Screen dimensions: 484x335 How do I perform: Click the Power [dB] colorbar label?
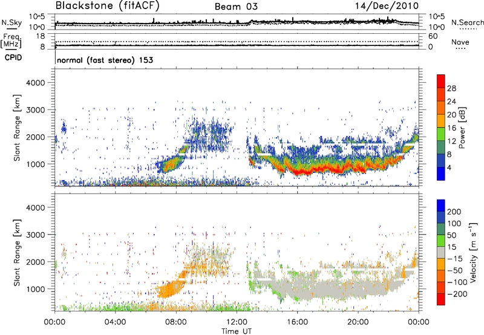[x=462, y=128]
